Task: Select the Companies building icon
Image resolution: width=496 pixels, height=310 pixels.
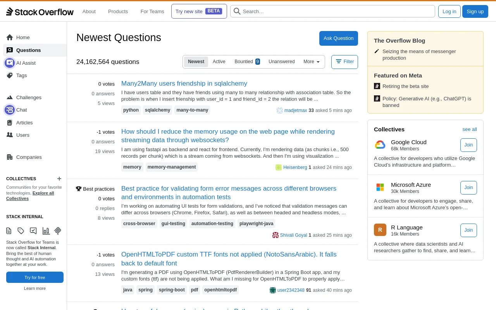Action: click(10, 157)
